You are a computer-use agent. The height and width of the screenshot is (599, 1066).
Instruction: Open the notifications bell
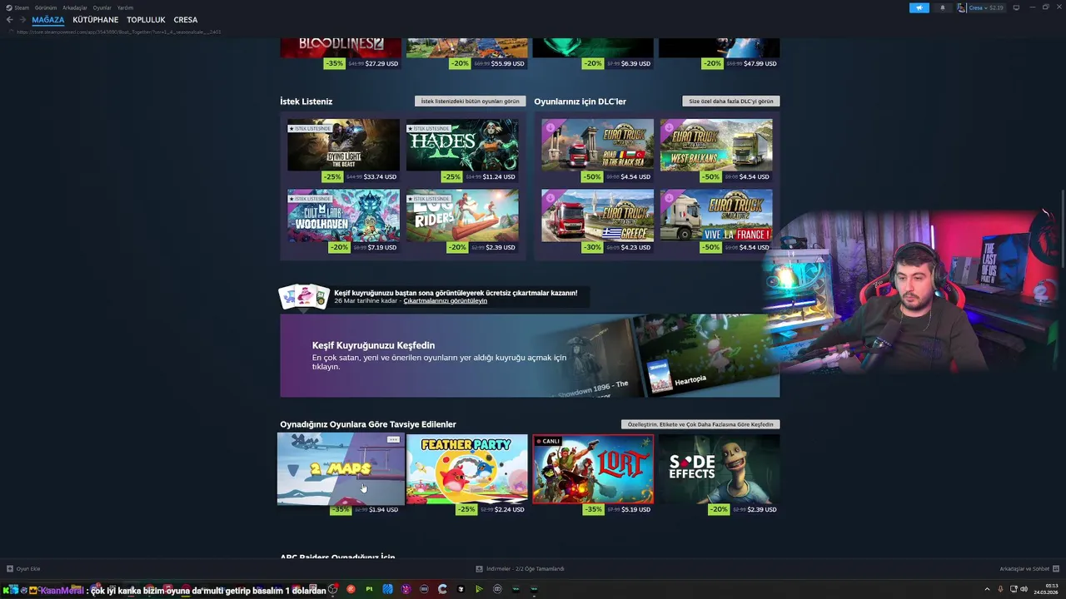point(943,7)
